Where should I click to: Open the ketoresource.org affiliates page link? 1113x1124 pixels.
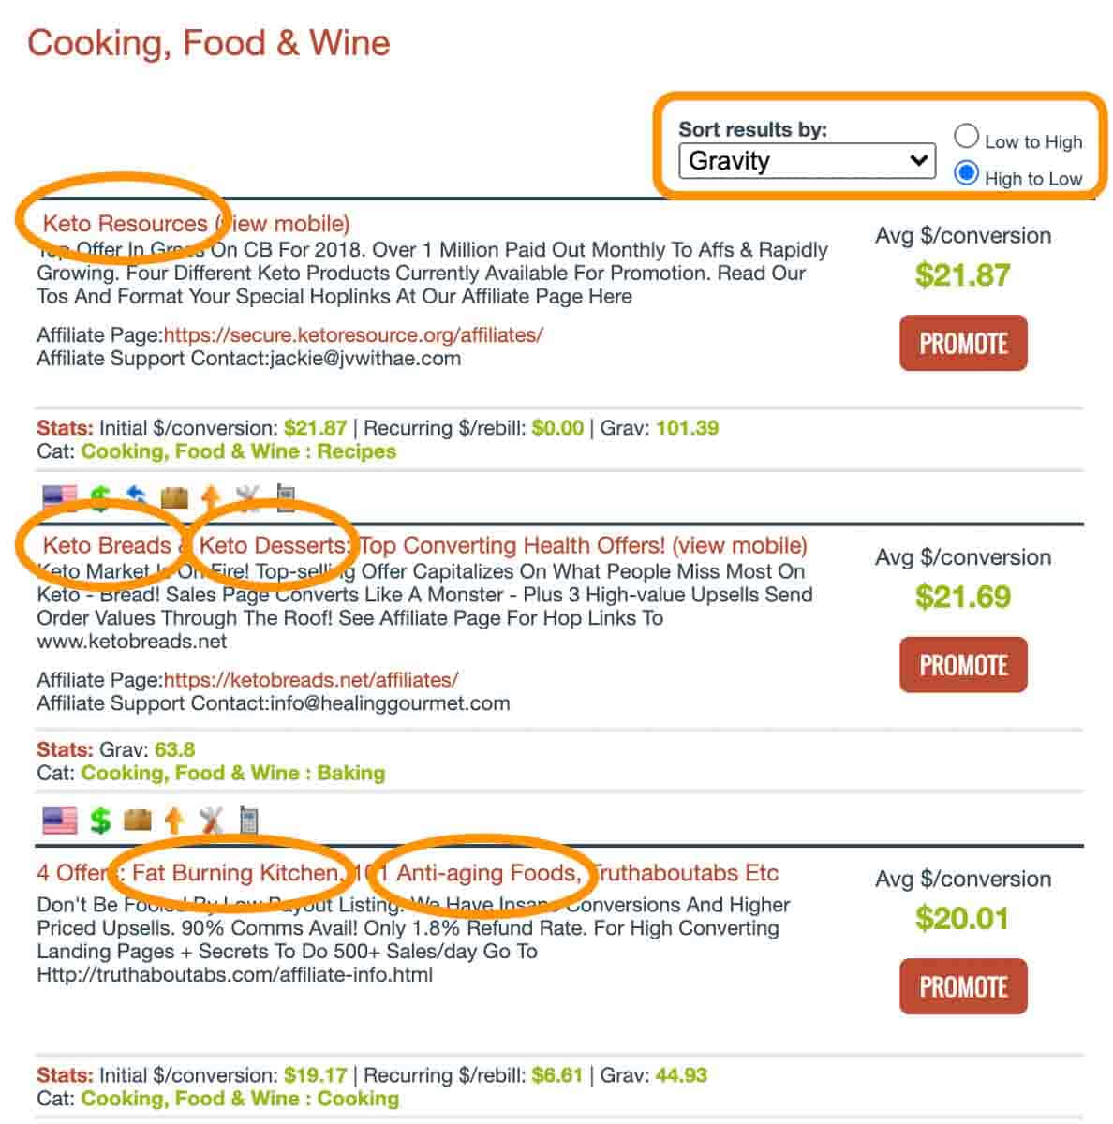click(x=353, y=335)
